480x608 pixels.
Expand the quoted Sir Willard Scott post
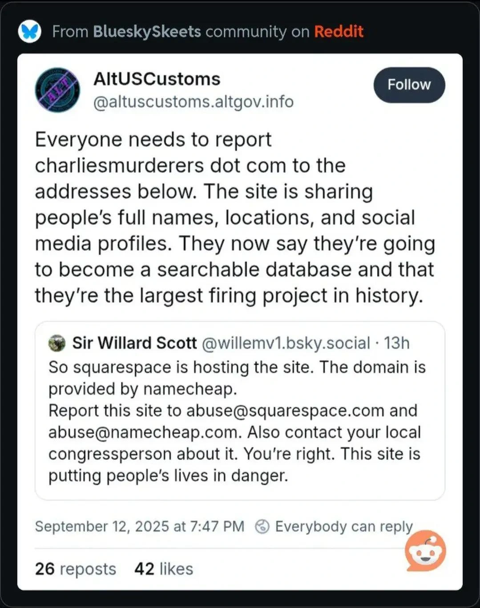[x=240, y=410]
